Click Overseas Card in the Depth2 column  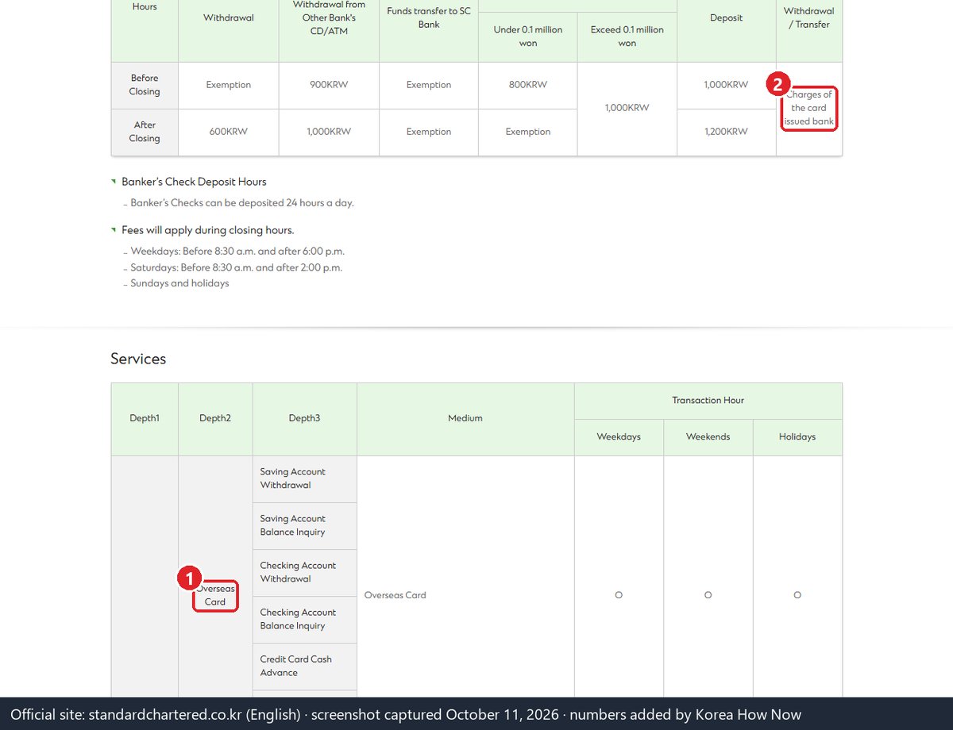point(215,595)
